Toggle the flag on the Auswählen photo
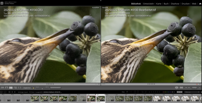 [1, 84]
